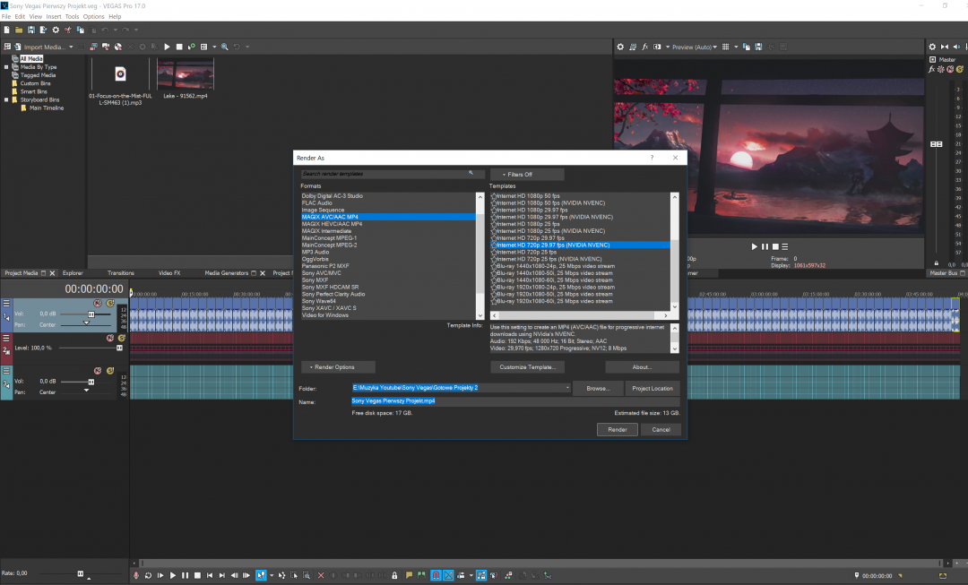
Task: Select the MAGIX HEVC/AAC MP4 format
Action: coord(332,223)
